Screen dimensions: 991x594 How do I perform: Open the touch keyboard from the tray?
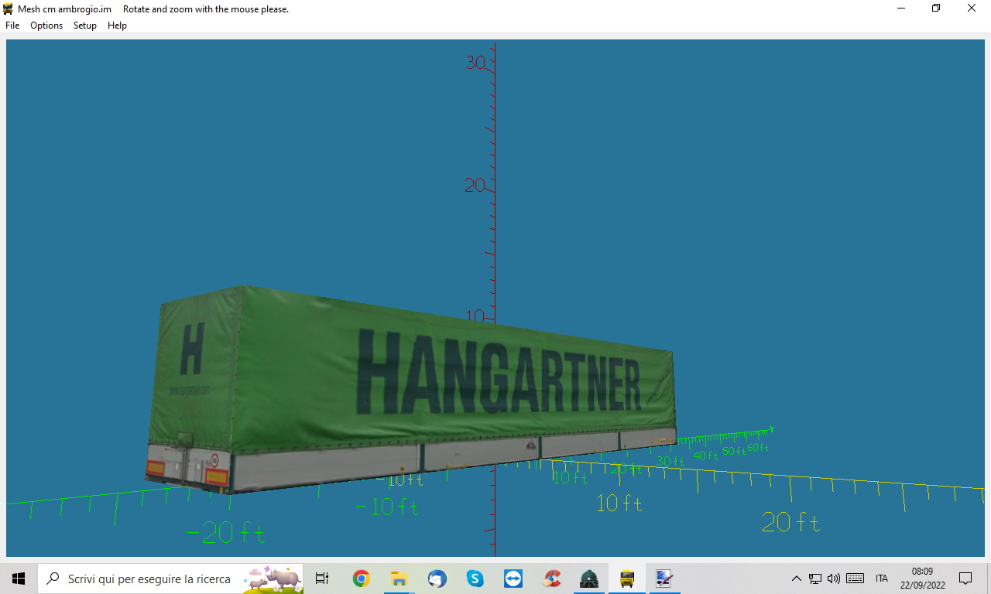[x=856, y=579]
